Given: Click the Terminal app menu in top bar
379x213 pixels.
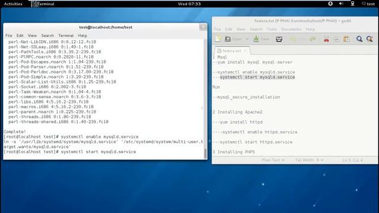Looking at the screenshot, I should tap(43, 4).
